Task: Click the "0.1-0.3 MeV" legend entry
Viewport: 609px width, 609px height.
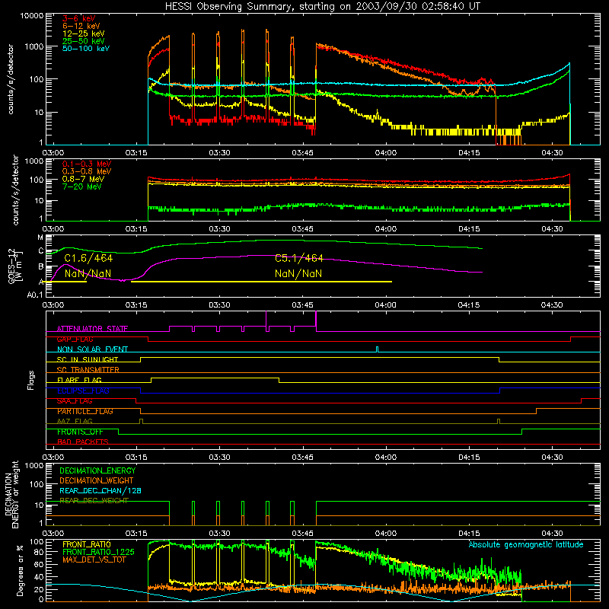Action: pos(87,164)
